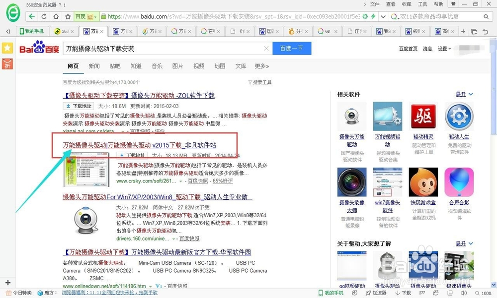Image resolution: width=497 pixels, height=298 pixels.
Task: Open the 设置 dropdown on Baidu
Action: pos(444,49)
